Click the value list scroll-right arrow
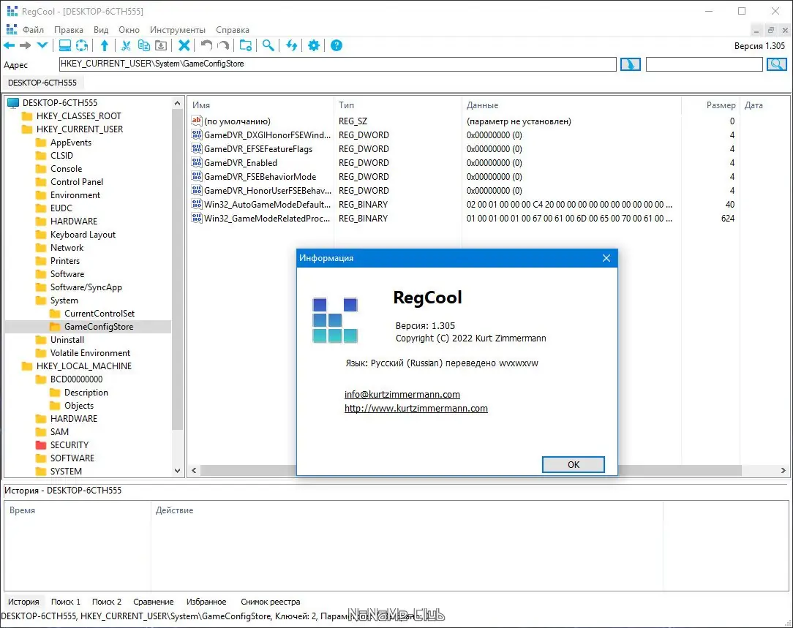The height and width of the screenshot is (628, 793). tap(783, 470)
